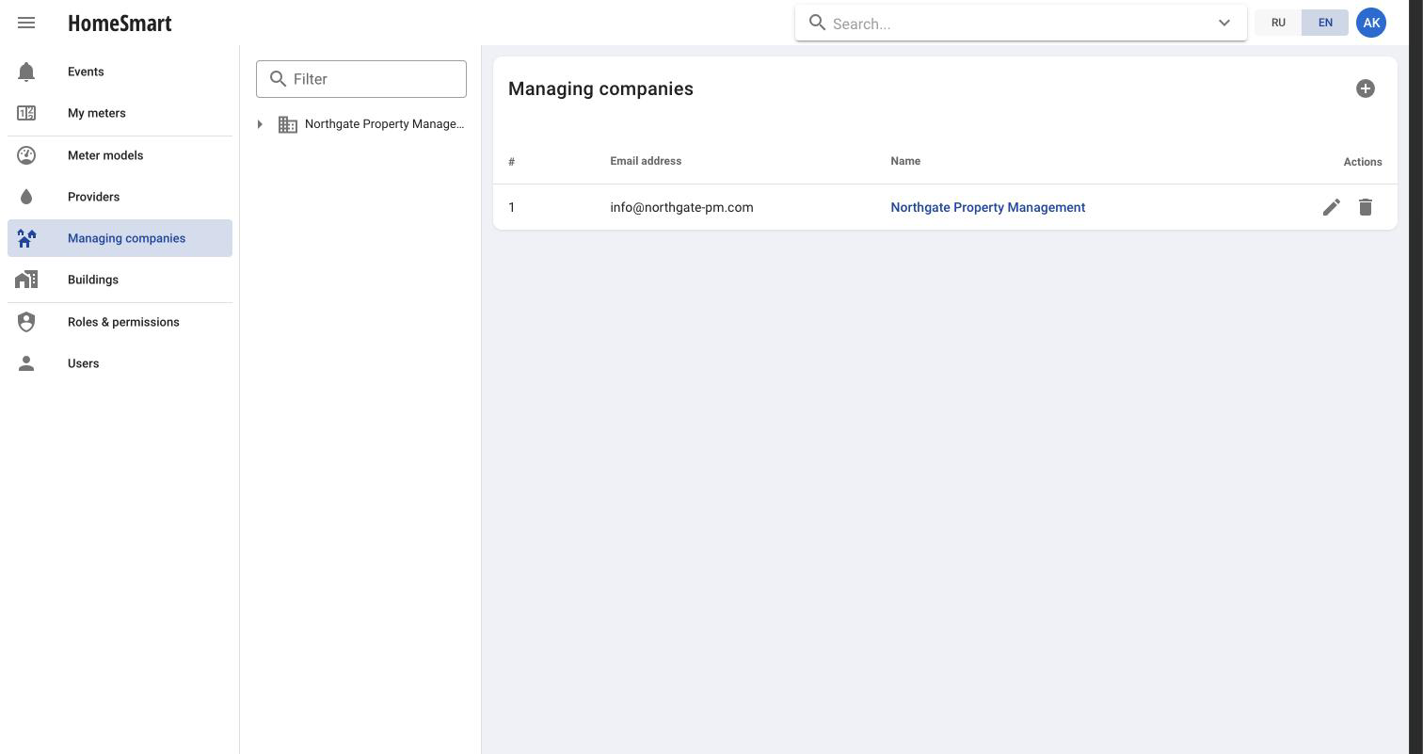
Task: Open Roles & permissions page
Action: click(x=120, y=322)
